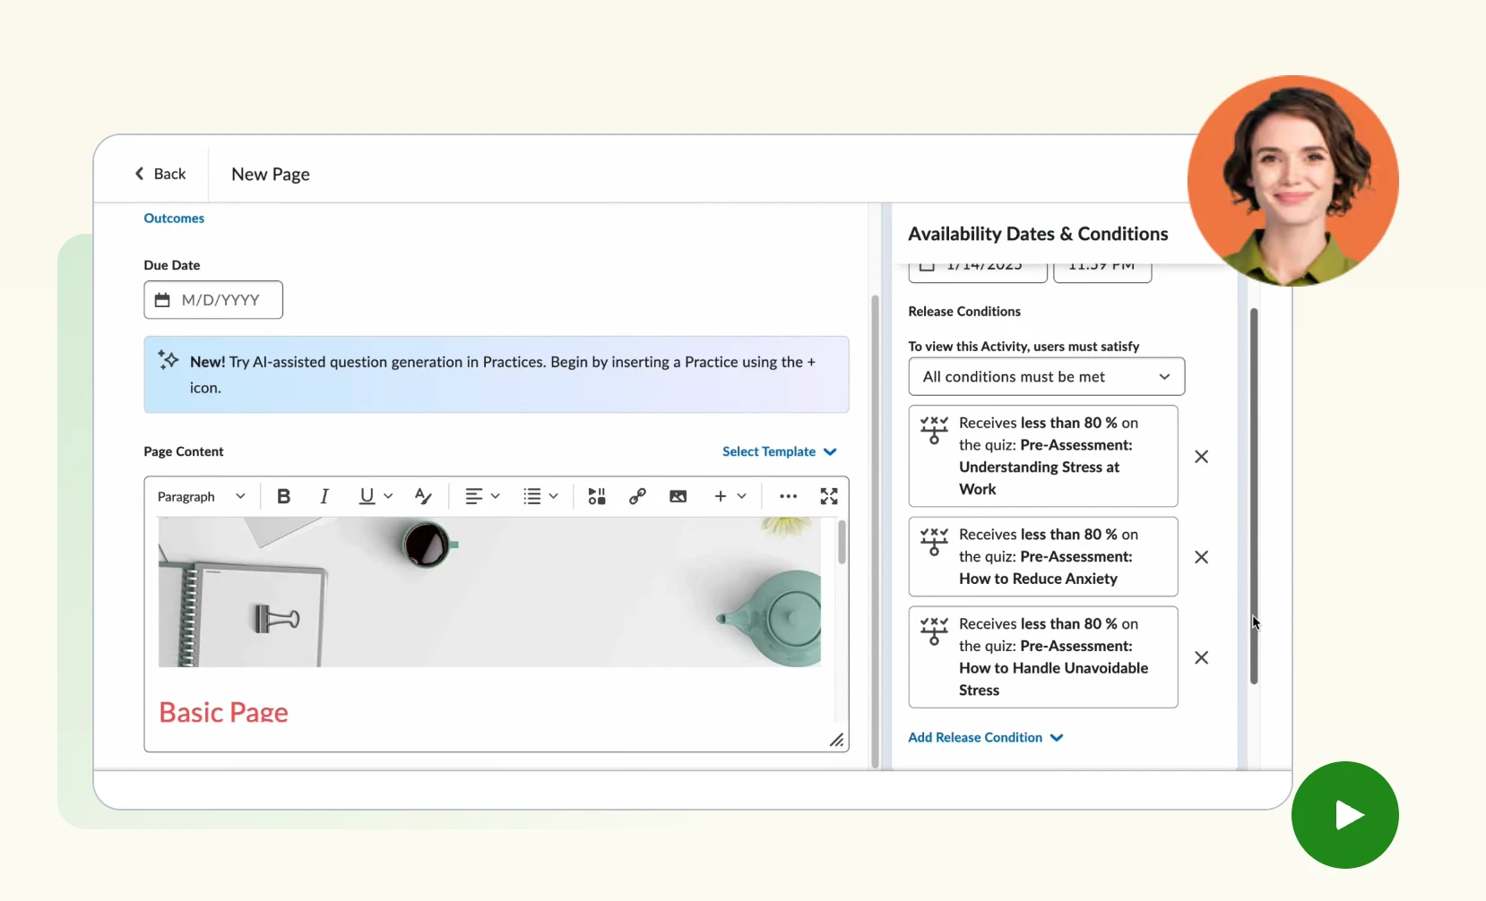Apply italic formatting in the editor

[324, 496]
